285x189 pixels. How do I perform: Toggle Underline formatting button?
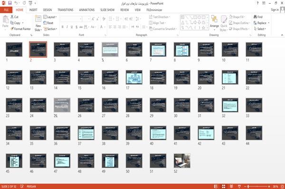point(72,27)
